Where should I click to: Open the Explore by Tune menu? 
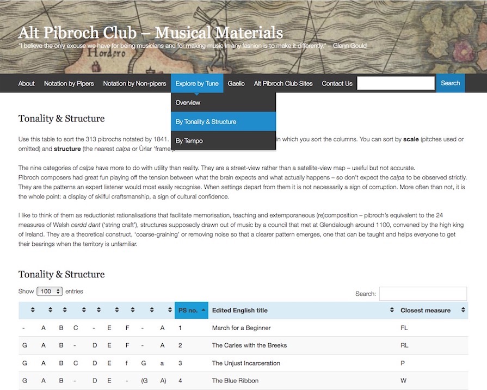click(x=197, y=83)
